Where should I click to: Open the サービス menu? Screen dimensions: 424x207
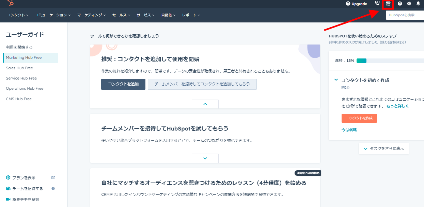pos(146,15)
